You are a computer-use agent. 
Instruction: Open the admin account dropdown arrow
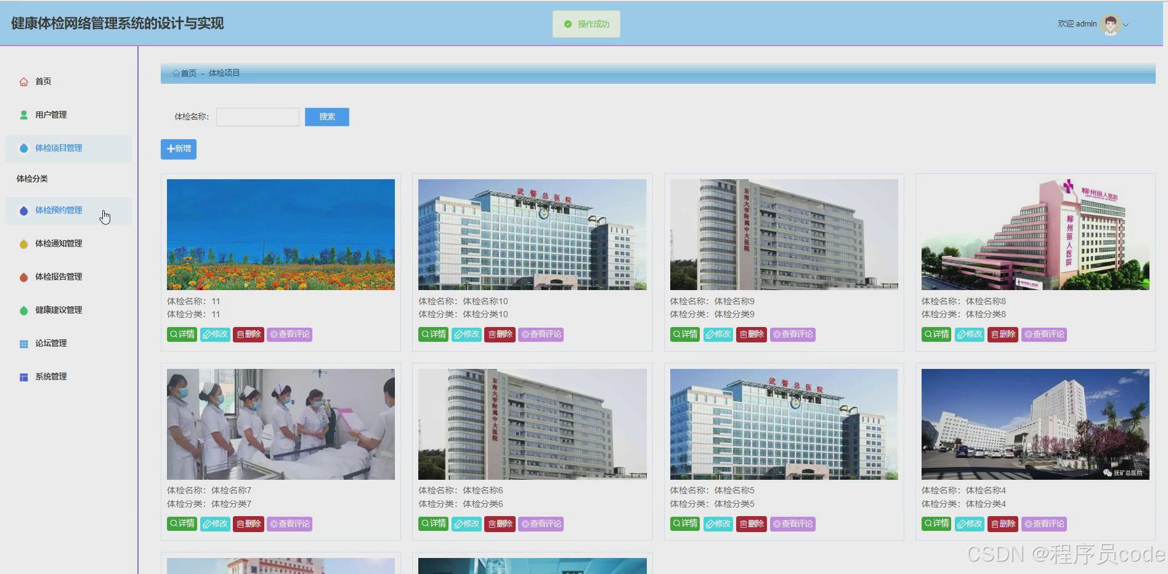click(x=1126, y=25)
